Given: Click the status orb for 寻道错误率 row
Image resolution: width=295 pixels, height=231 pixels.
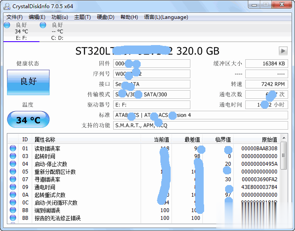Looking at the screenshot, I should click(x=13, y=179).
